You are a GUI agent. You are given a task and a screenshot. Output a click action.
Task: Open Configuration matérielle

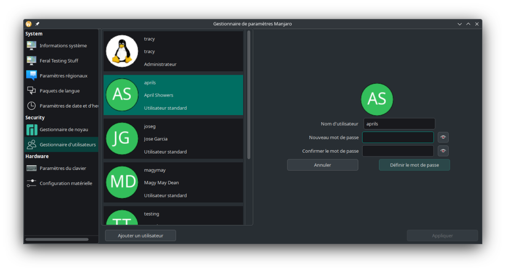click(61, 183)
